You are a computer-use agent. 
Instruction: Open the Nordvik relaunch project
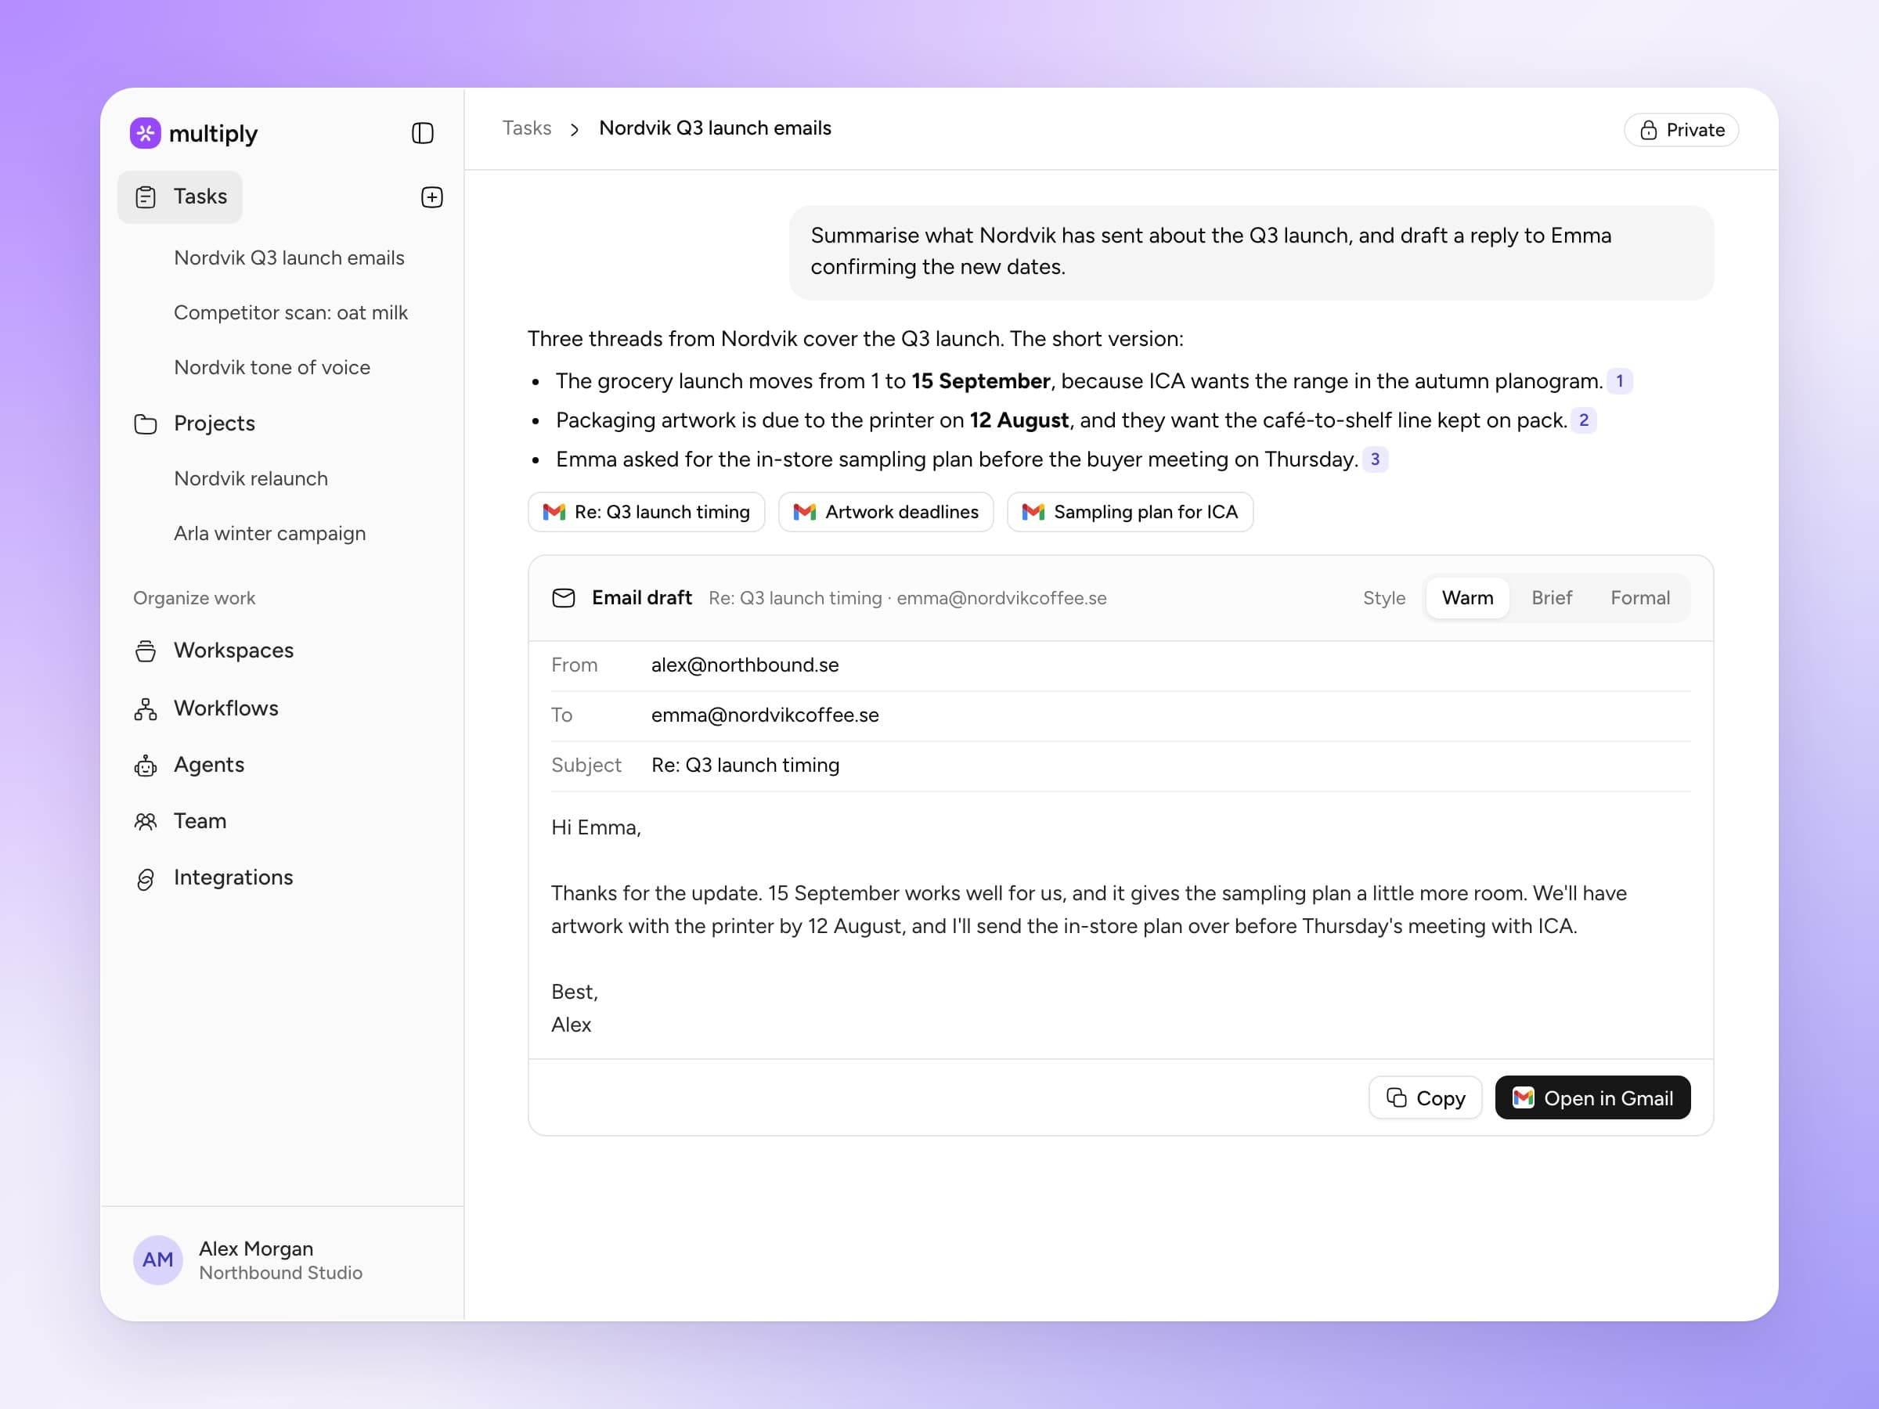[251, 479]
